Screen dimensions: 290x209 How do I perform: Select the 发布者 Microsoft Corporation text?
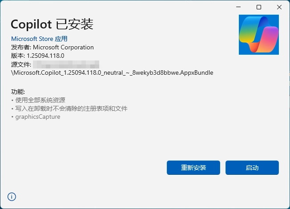52,47
